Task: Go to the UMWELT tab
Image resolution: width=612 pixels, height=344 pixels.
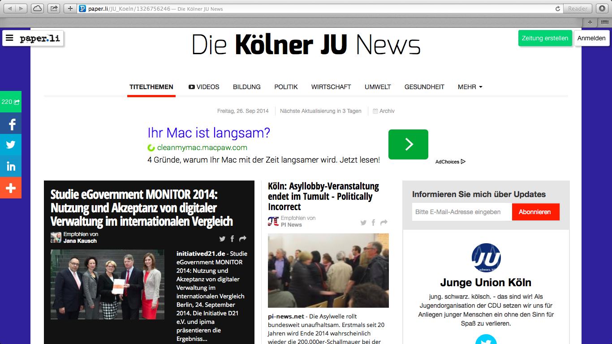Action: pyautogui.click(x=378, y=87)
